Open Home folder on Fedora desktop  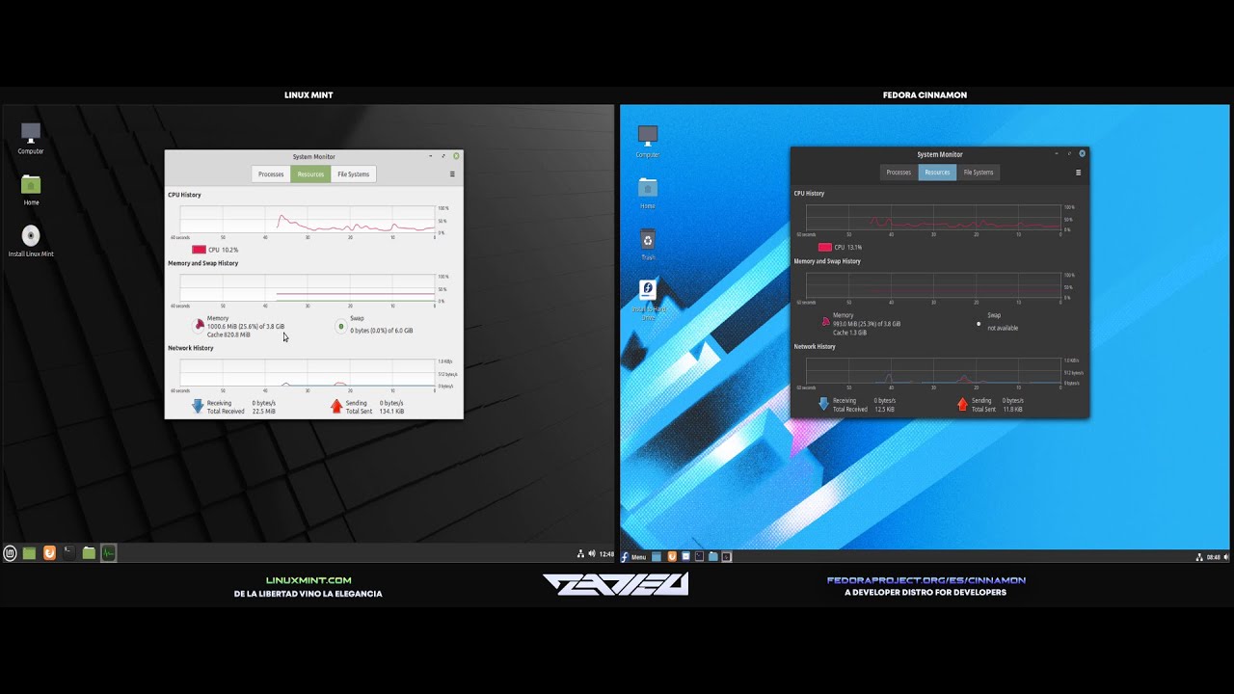click(x=648, y=193)
